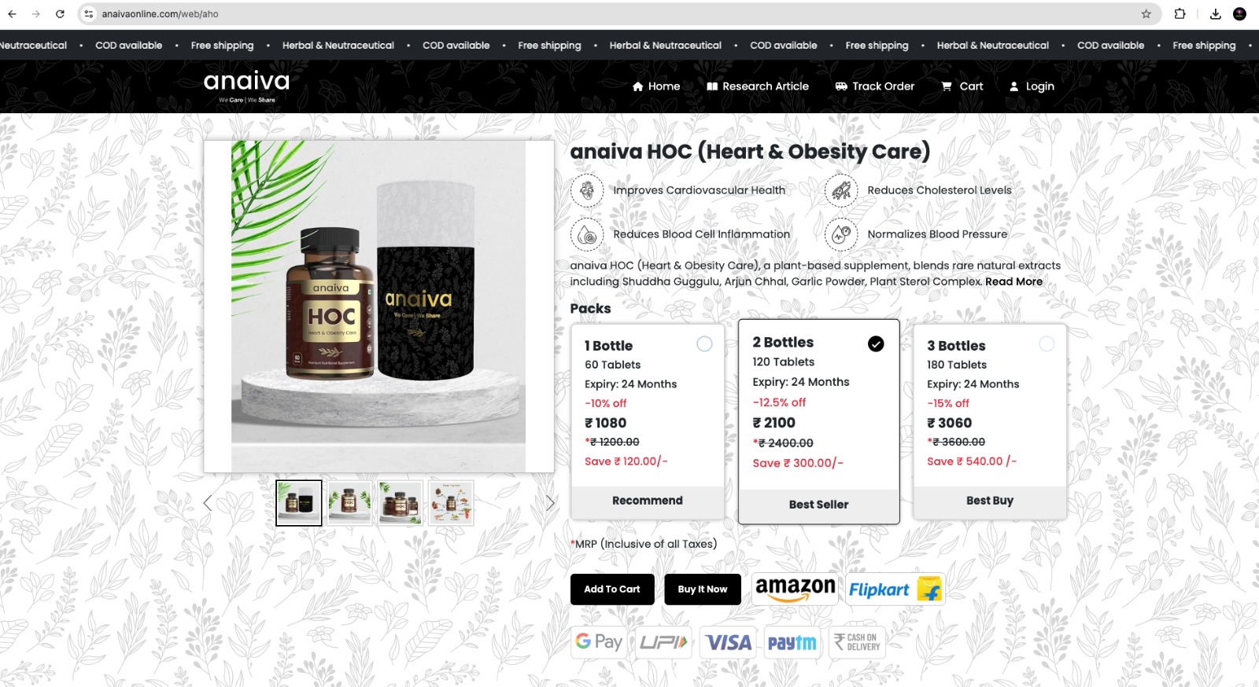The width and height of the screenshot is (1259, 687).
Task: Click the UPI payment icon
Action: tap(663, 642)
